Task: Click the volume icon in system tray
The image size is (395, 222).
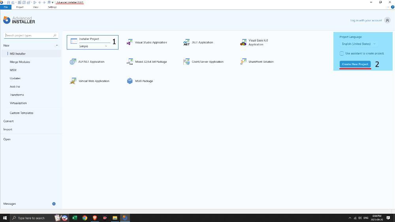Action: tap(360, 218)
